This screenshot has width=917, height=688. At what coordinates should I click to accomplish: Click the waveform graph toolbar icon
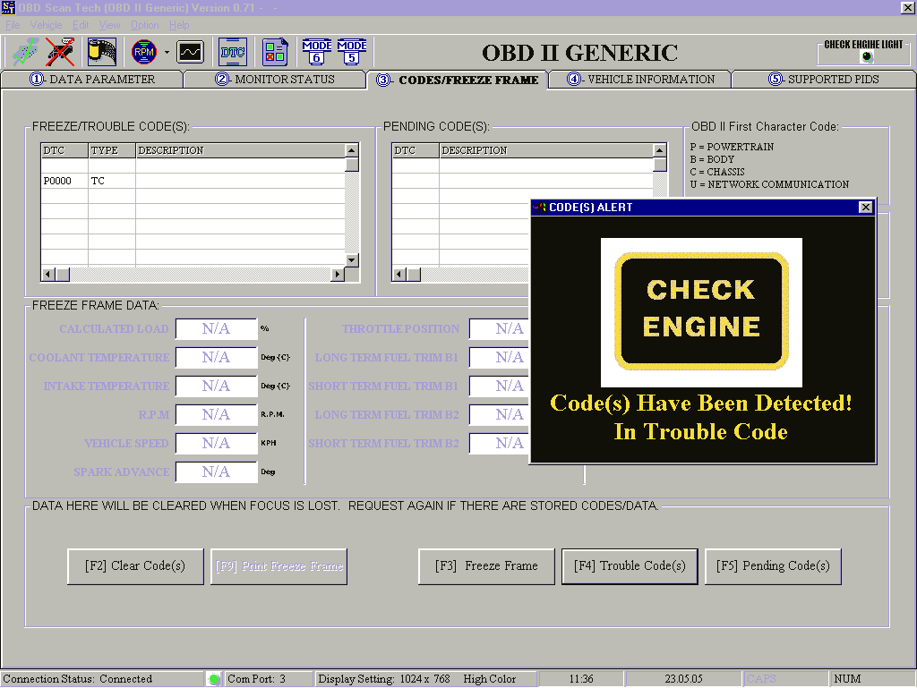tap(190, 52)
